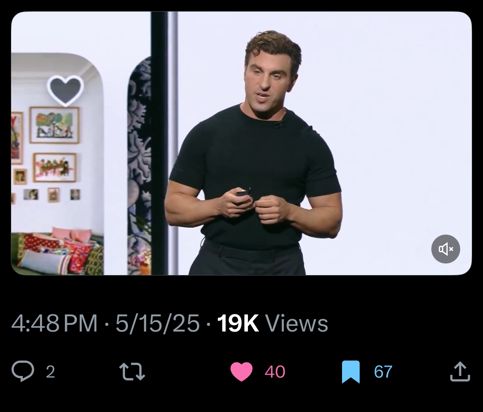This screenshot has width=483, height=412.
Task: Click the top framed artwork in the video
Action: tap(54, 125)
